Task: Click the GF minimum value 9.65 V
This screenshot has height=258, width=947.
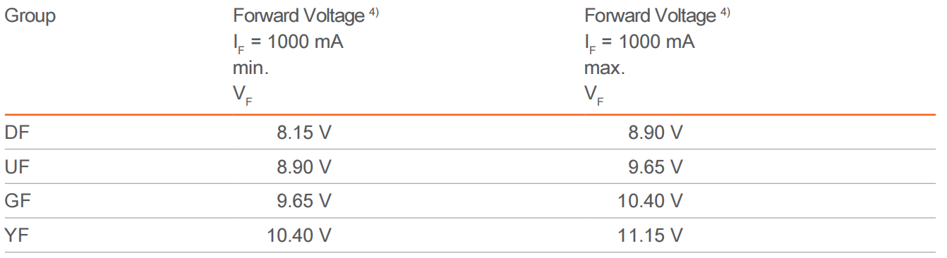Action: point(304,201)
